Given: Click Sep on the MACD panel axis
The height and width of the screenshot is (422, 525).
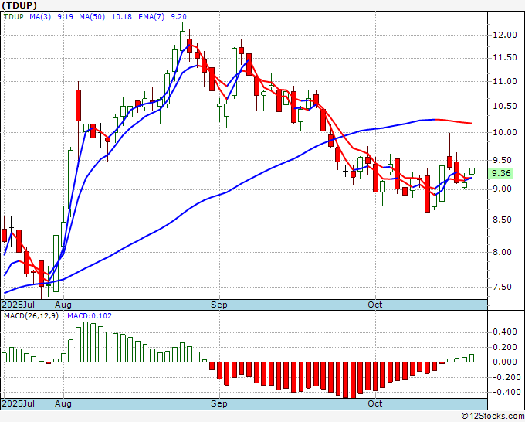Looking at the screenshot, I should (x=219, y=403).
